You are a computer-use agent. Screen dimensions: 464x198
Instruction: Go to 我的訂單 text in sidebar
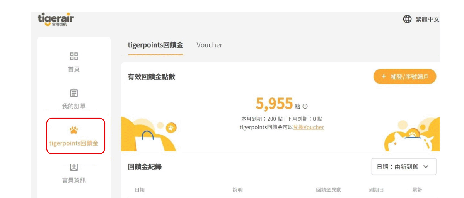tap(74, 106)
